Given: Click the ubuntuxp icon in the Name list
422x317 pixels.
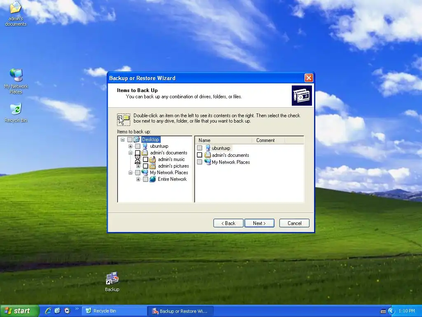Looking at the screenshot, I should (208, 148).
